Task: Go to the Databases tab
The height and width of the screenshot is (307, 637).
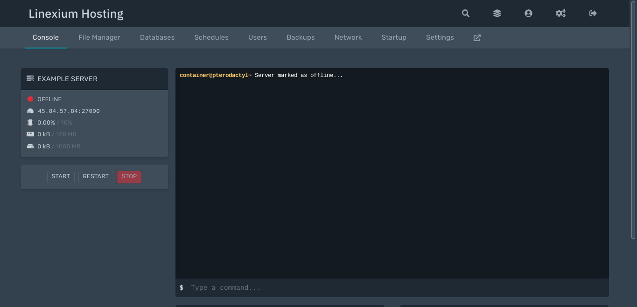Action: [x=157, y=37]
